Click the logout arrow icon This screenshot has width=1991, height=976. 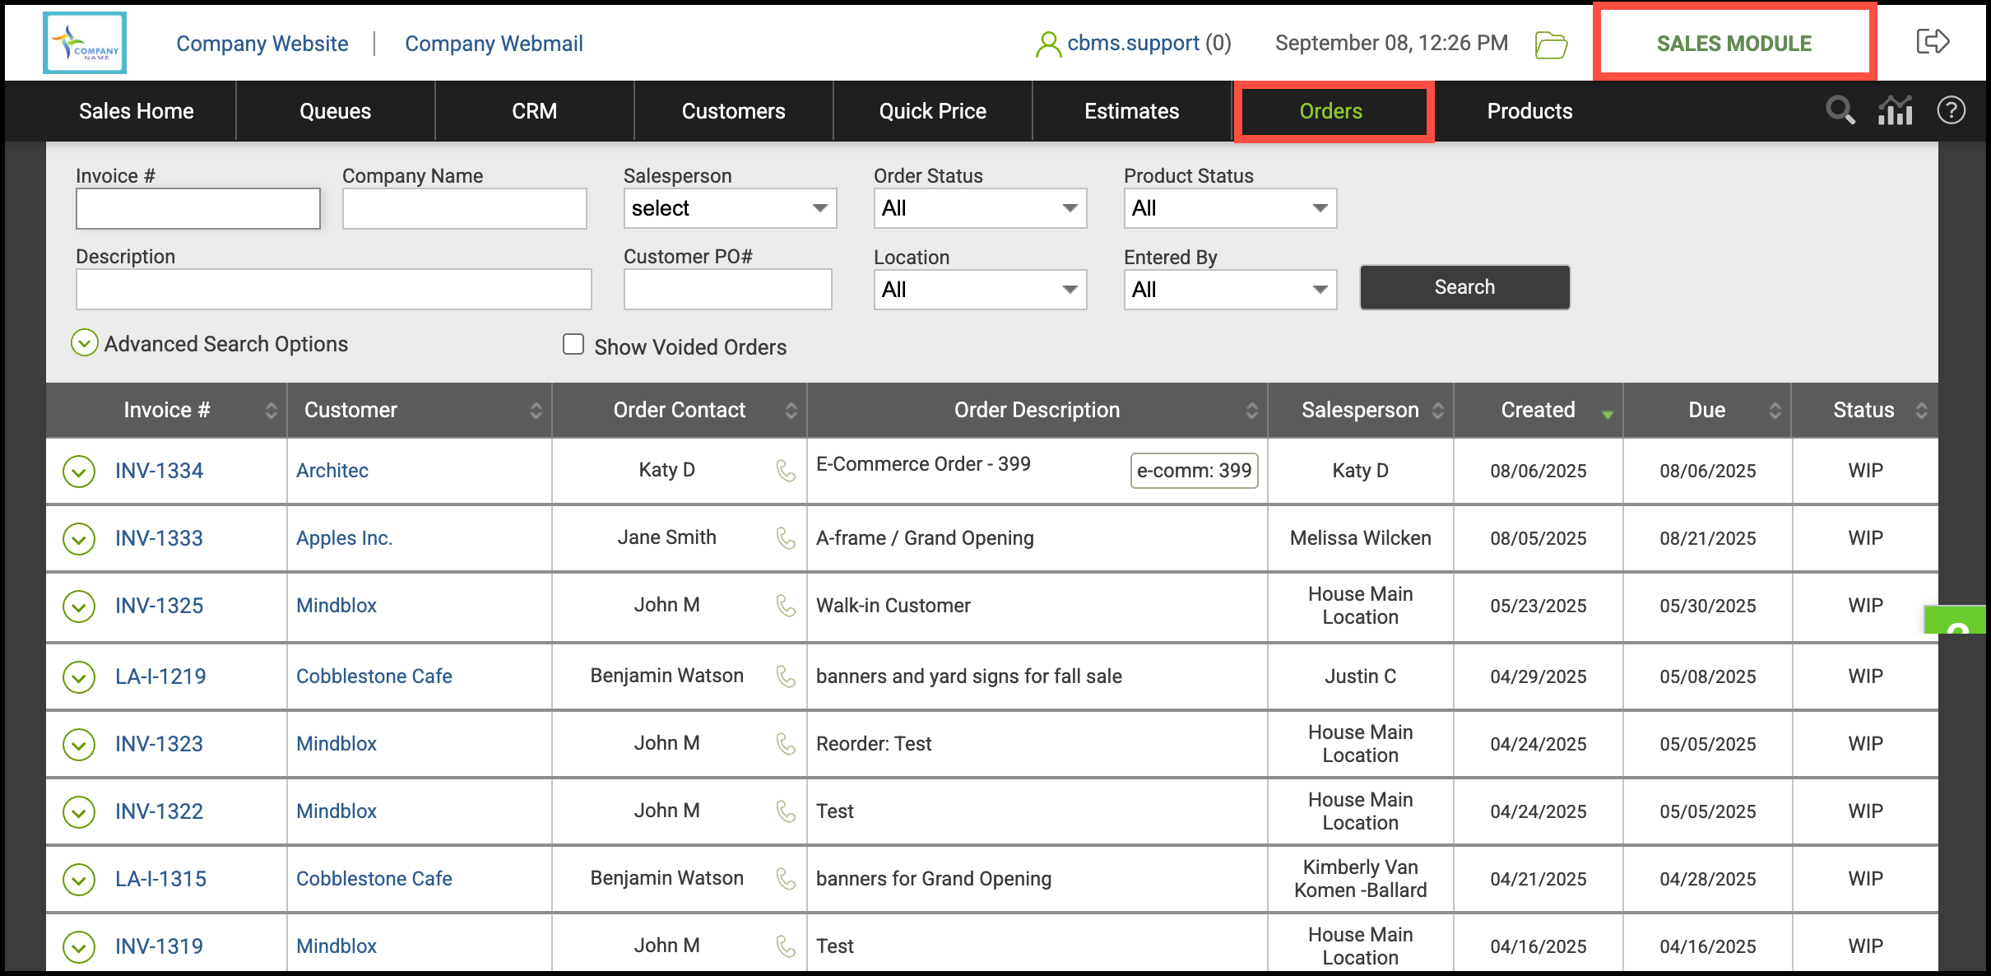[x=1933, y=41]
